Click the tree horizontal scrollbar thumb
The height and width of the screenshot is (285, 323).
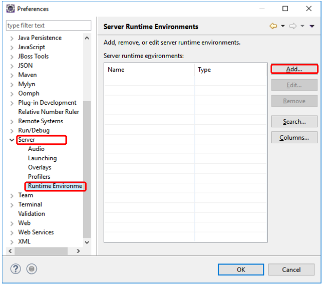pyautogui.click(x=41, y=251)
